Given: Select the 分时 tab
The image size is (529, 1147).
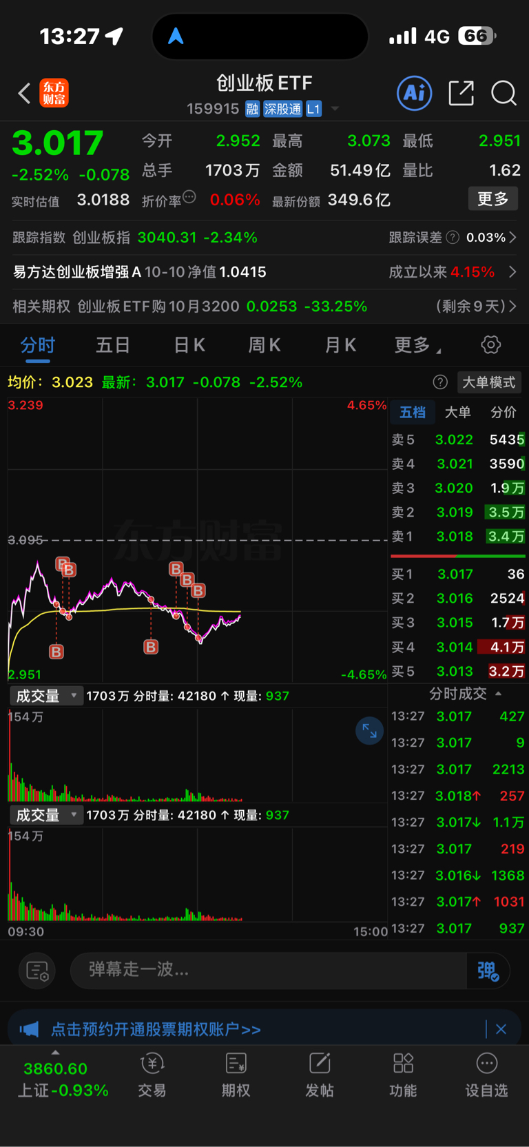Looking at the screenshot, I should (x=38, y=345).
